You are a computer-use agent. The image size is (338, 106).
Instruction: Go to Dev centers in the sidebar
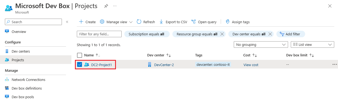21,51
